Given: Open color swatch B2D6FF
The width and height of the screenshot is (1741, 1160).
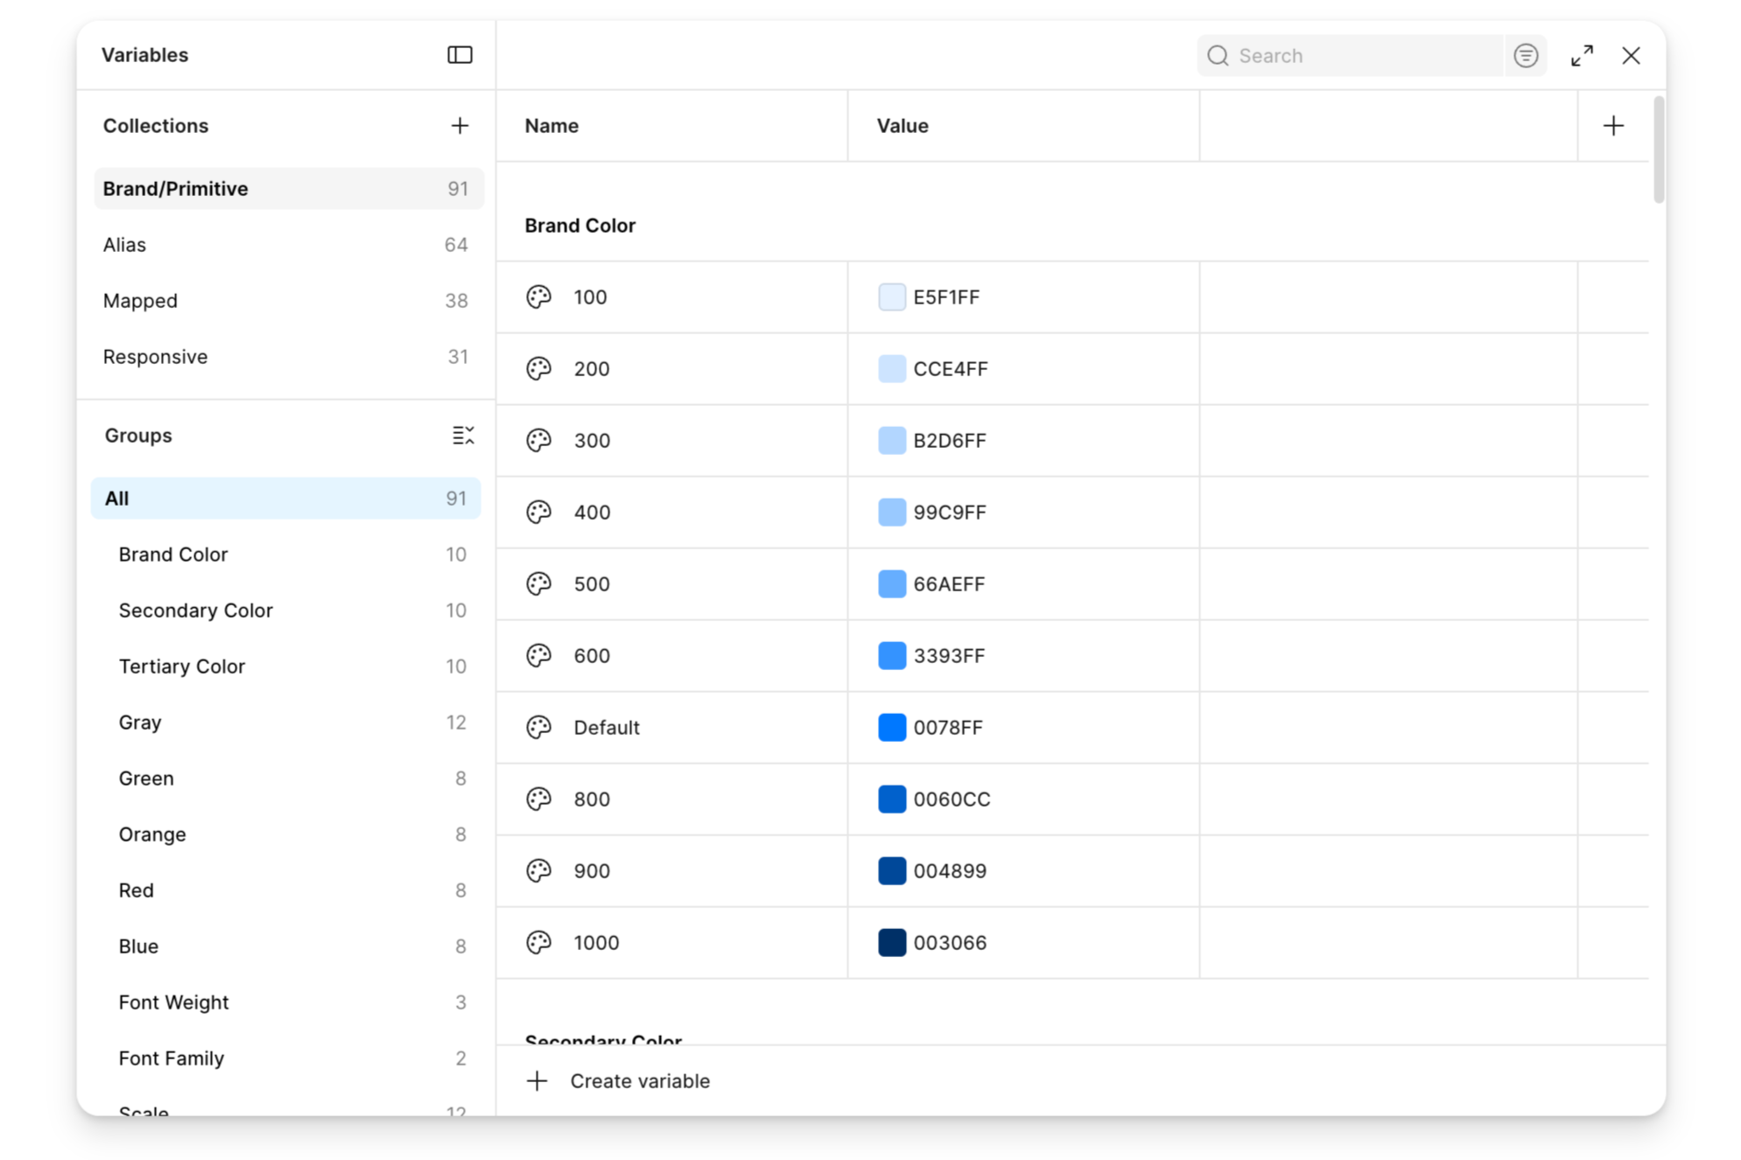Looking at the screenshot, I should coord(891,440).
